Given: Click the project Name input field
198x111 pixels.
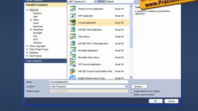Looking at the screenshot, I should pos(89,82).
